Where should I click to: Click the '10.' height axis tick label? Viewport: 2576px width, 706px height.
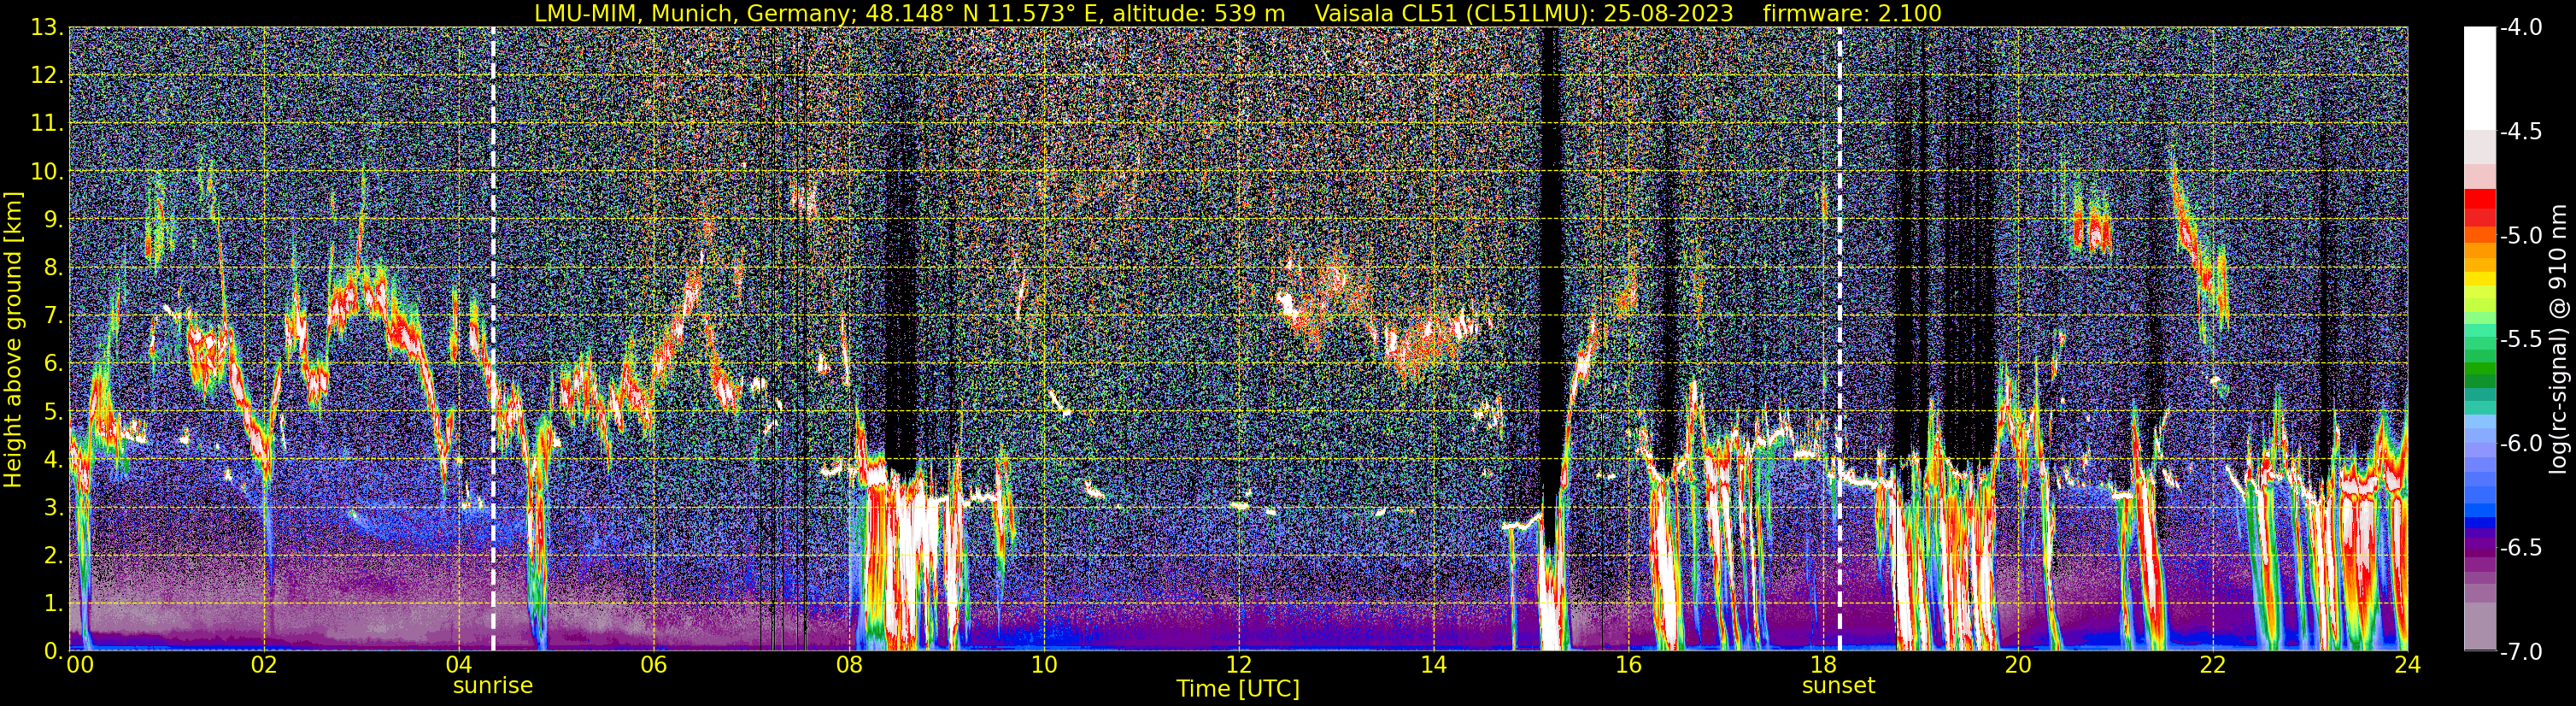click(x=47, y=172)
